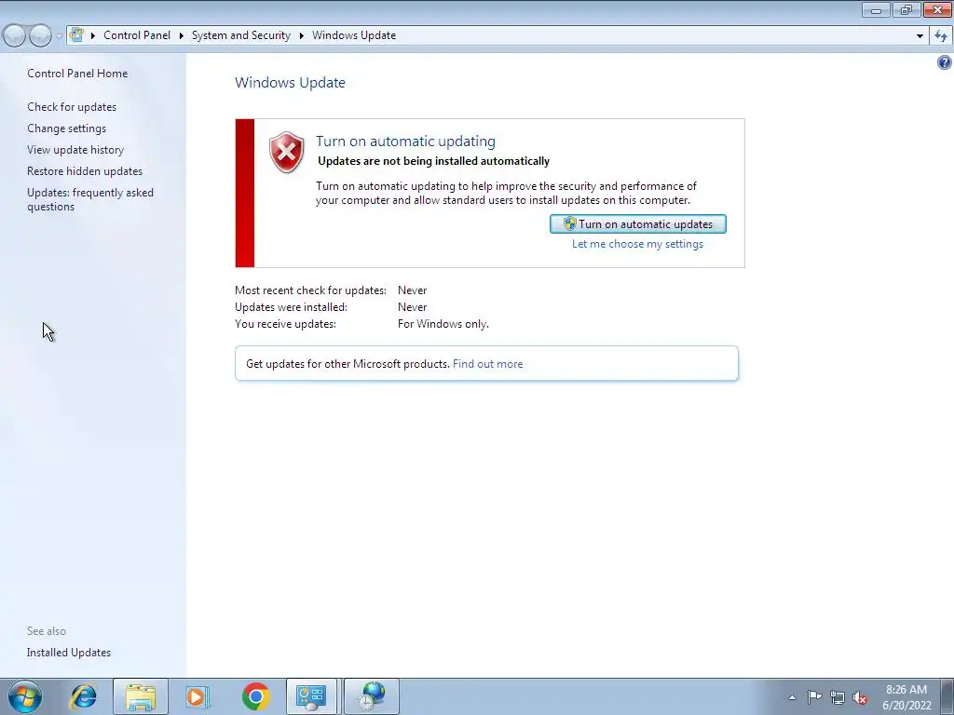
Task: Click the globe with clock taskbar icon
Action: (372, 696)
